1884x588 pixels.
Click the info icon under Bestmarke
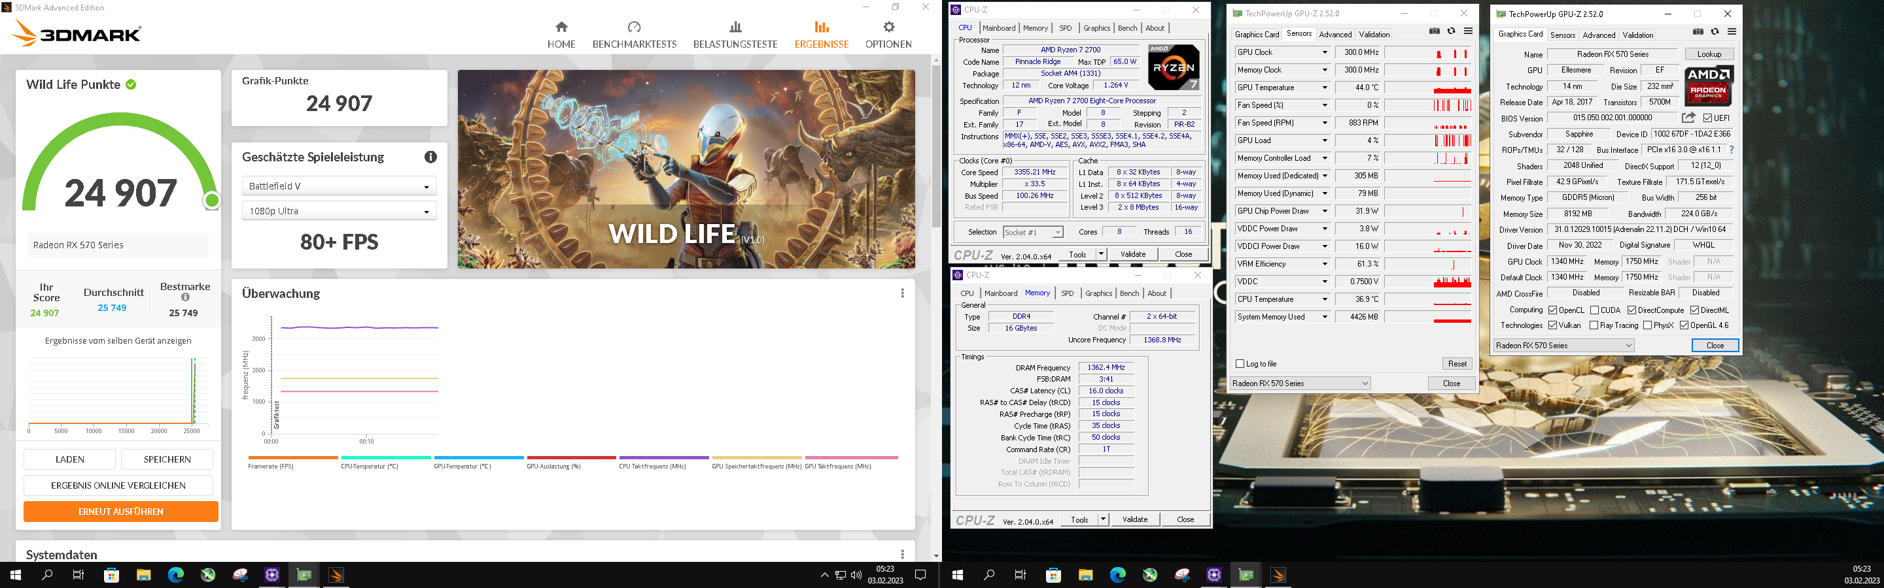coord(185,297)
